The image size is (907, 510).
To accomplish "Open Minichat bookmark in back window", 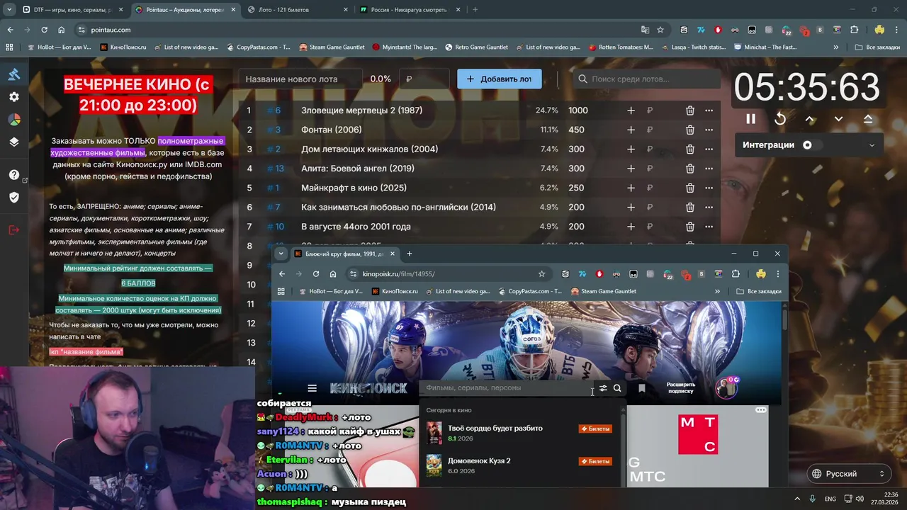I will tap(765, 47).
